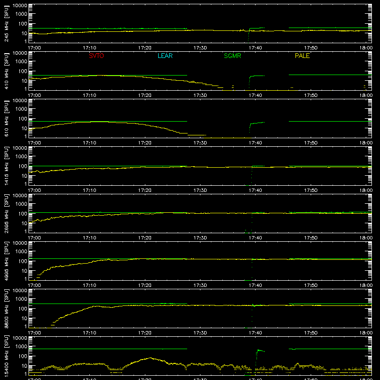The width and height of the screenshot is (380, 380).
Task: Click the 100 y-axis value of the 610 MHz plot
Action: (x=23, y=119)
